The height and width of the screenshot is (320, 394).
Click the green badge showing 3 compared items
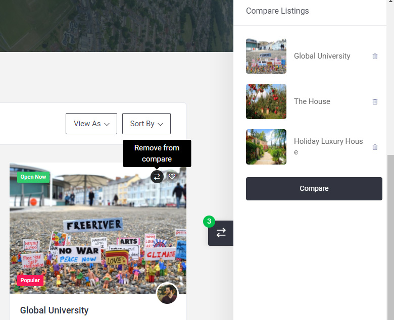point(209,221)
